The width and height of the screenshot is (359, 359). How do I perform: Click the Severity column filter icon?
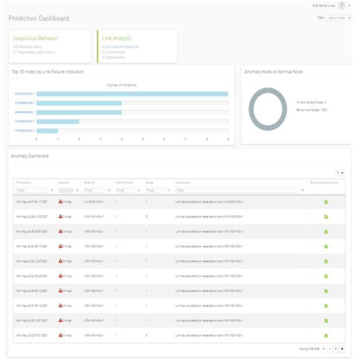[x=77, y=190]
